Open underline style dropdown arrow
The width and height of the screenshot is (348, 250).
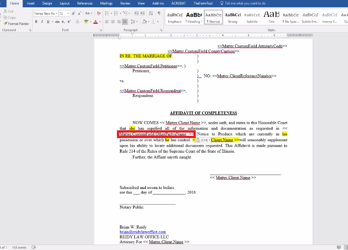click(53, 22)
